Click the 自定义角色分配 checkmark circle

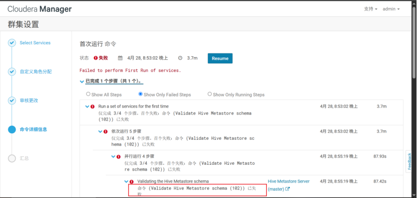tap(12, 71)
